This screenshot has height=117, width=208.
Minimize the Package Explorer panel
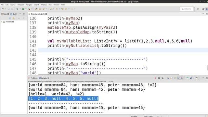20,14
